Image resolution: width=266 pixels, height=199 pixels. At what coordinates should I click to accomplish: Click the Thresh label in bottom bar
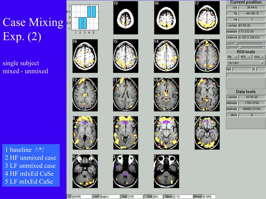[198, 197]
